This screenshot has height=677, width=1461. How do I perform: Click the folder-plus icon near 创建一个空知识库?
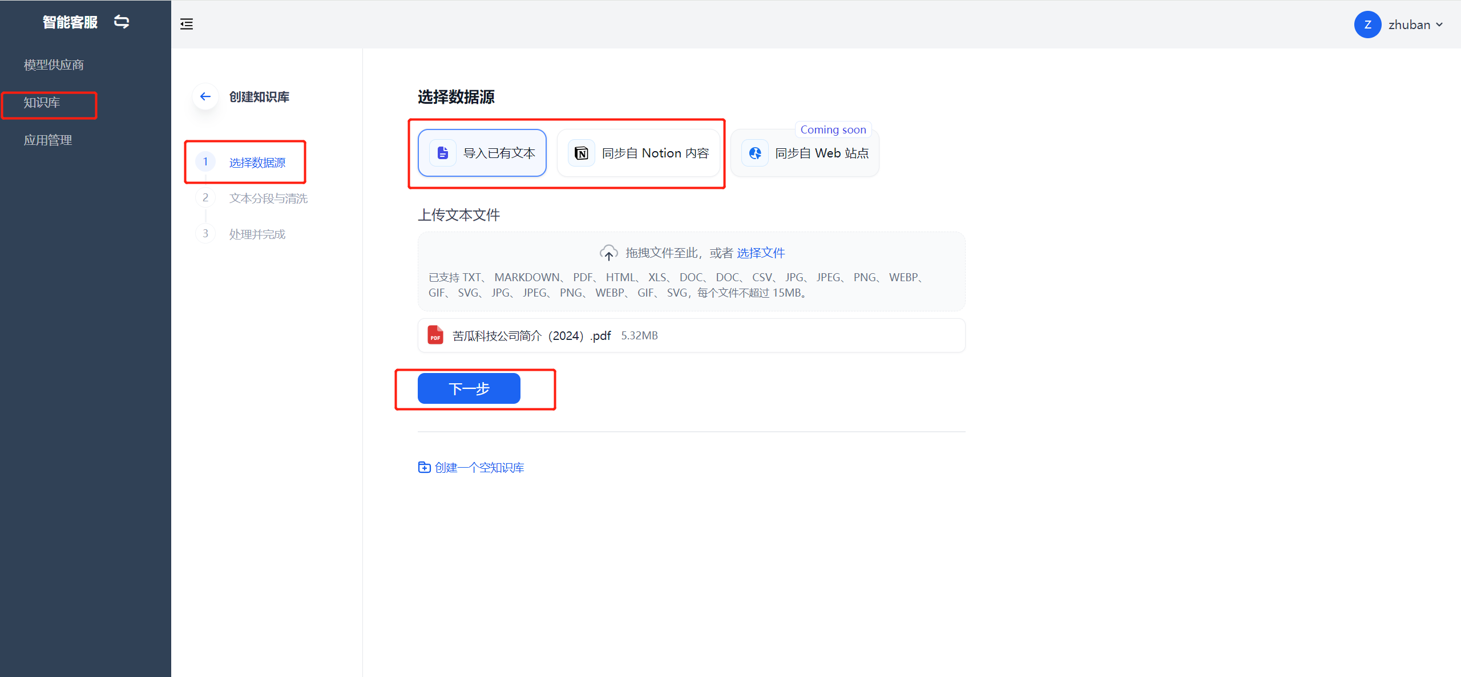click(424, 468)
